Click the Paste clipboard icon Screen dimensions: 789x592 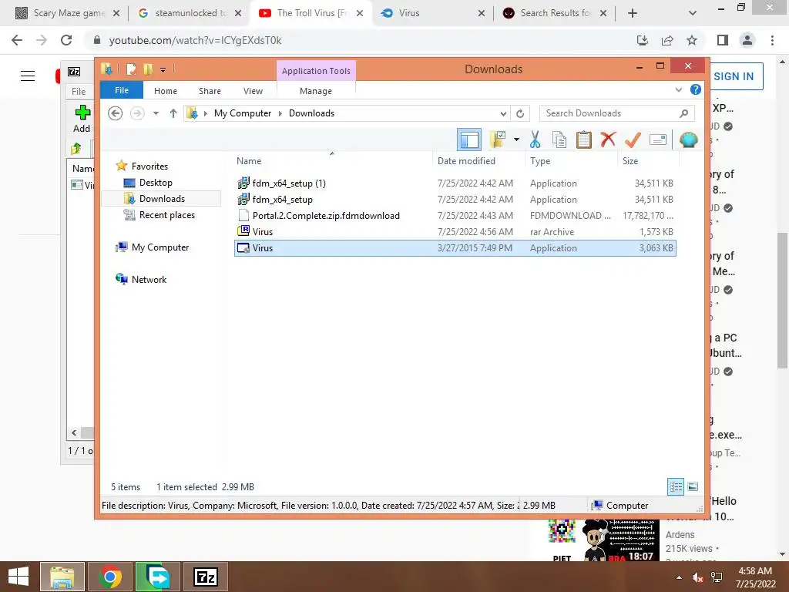click(584, 140)
